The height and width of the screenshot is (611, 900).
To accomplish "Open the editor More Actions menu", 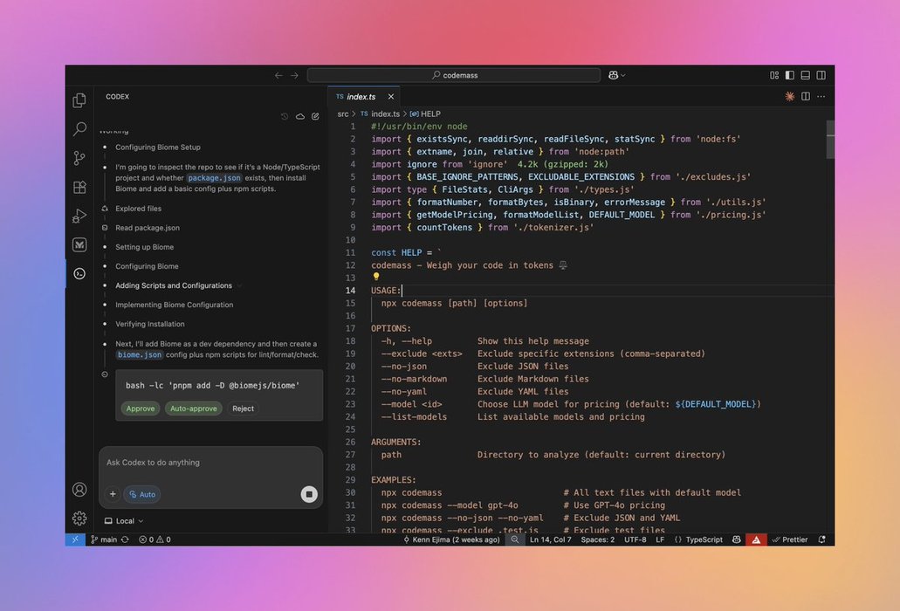I will 821,96.
